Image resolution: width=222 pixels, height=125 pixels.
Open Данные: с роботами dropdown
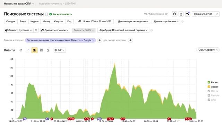[166, 22]
